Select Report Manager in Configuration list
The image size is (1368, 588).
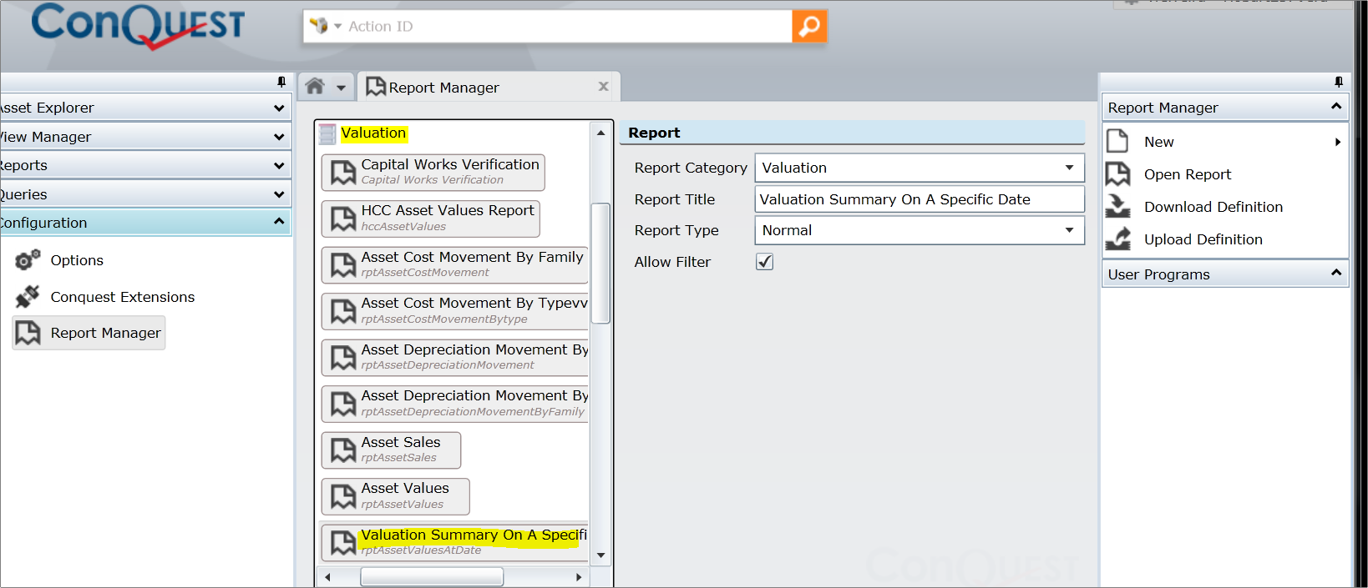click(89, 333)
